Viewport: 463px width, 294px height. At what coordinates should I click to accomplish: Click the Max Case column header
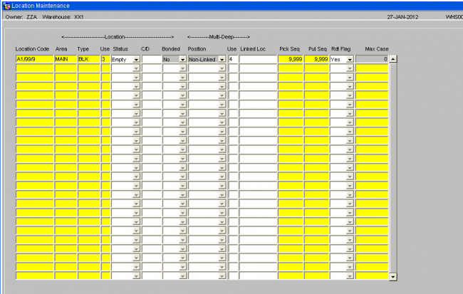click(377, 49)
